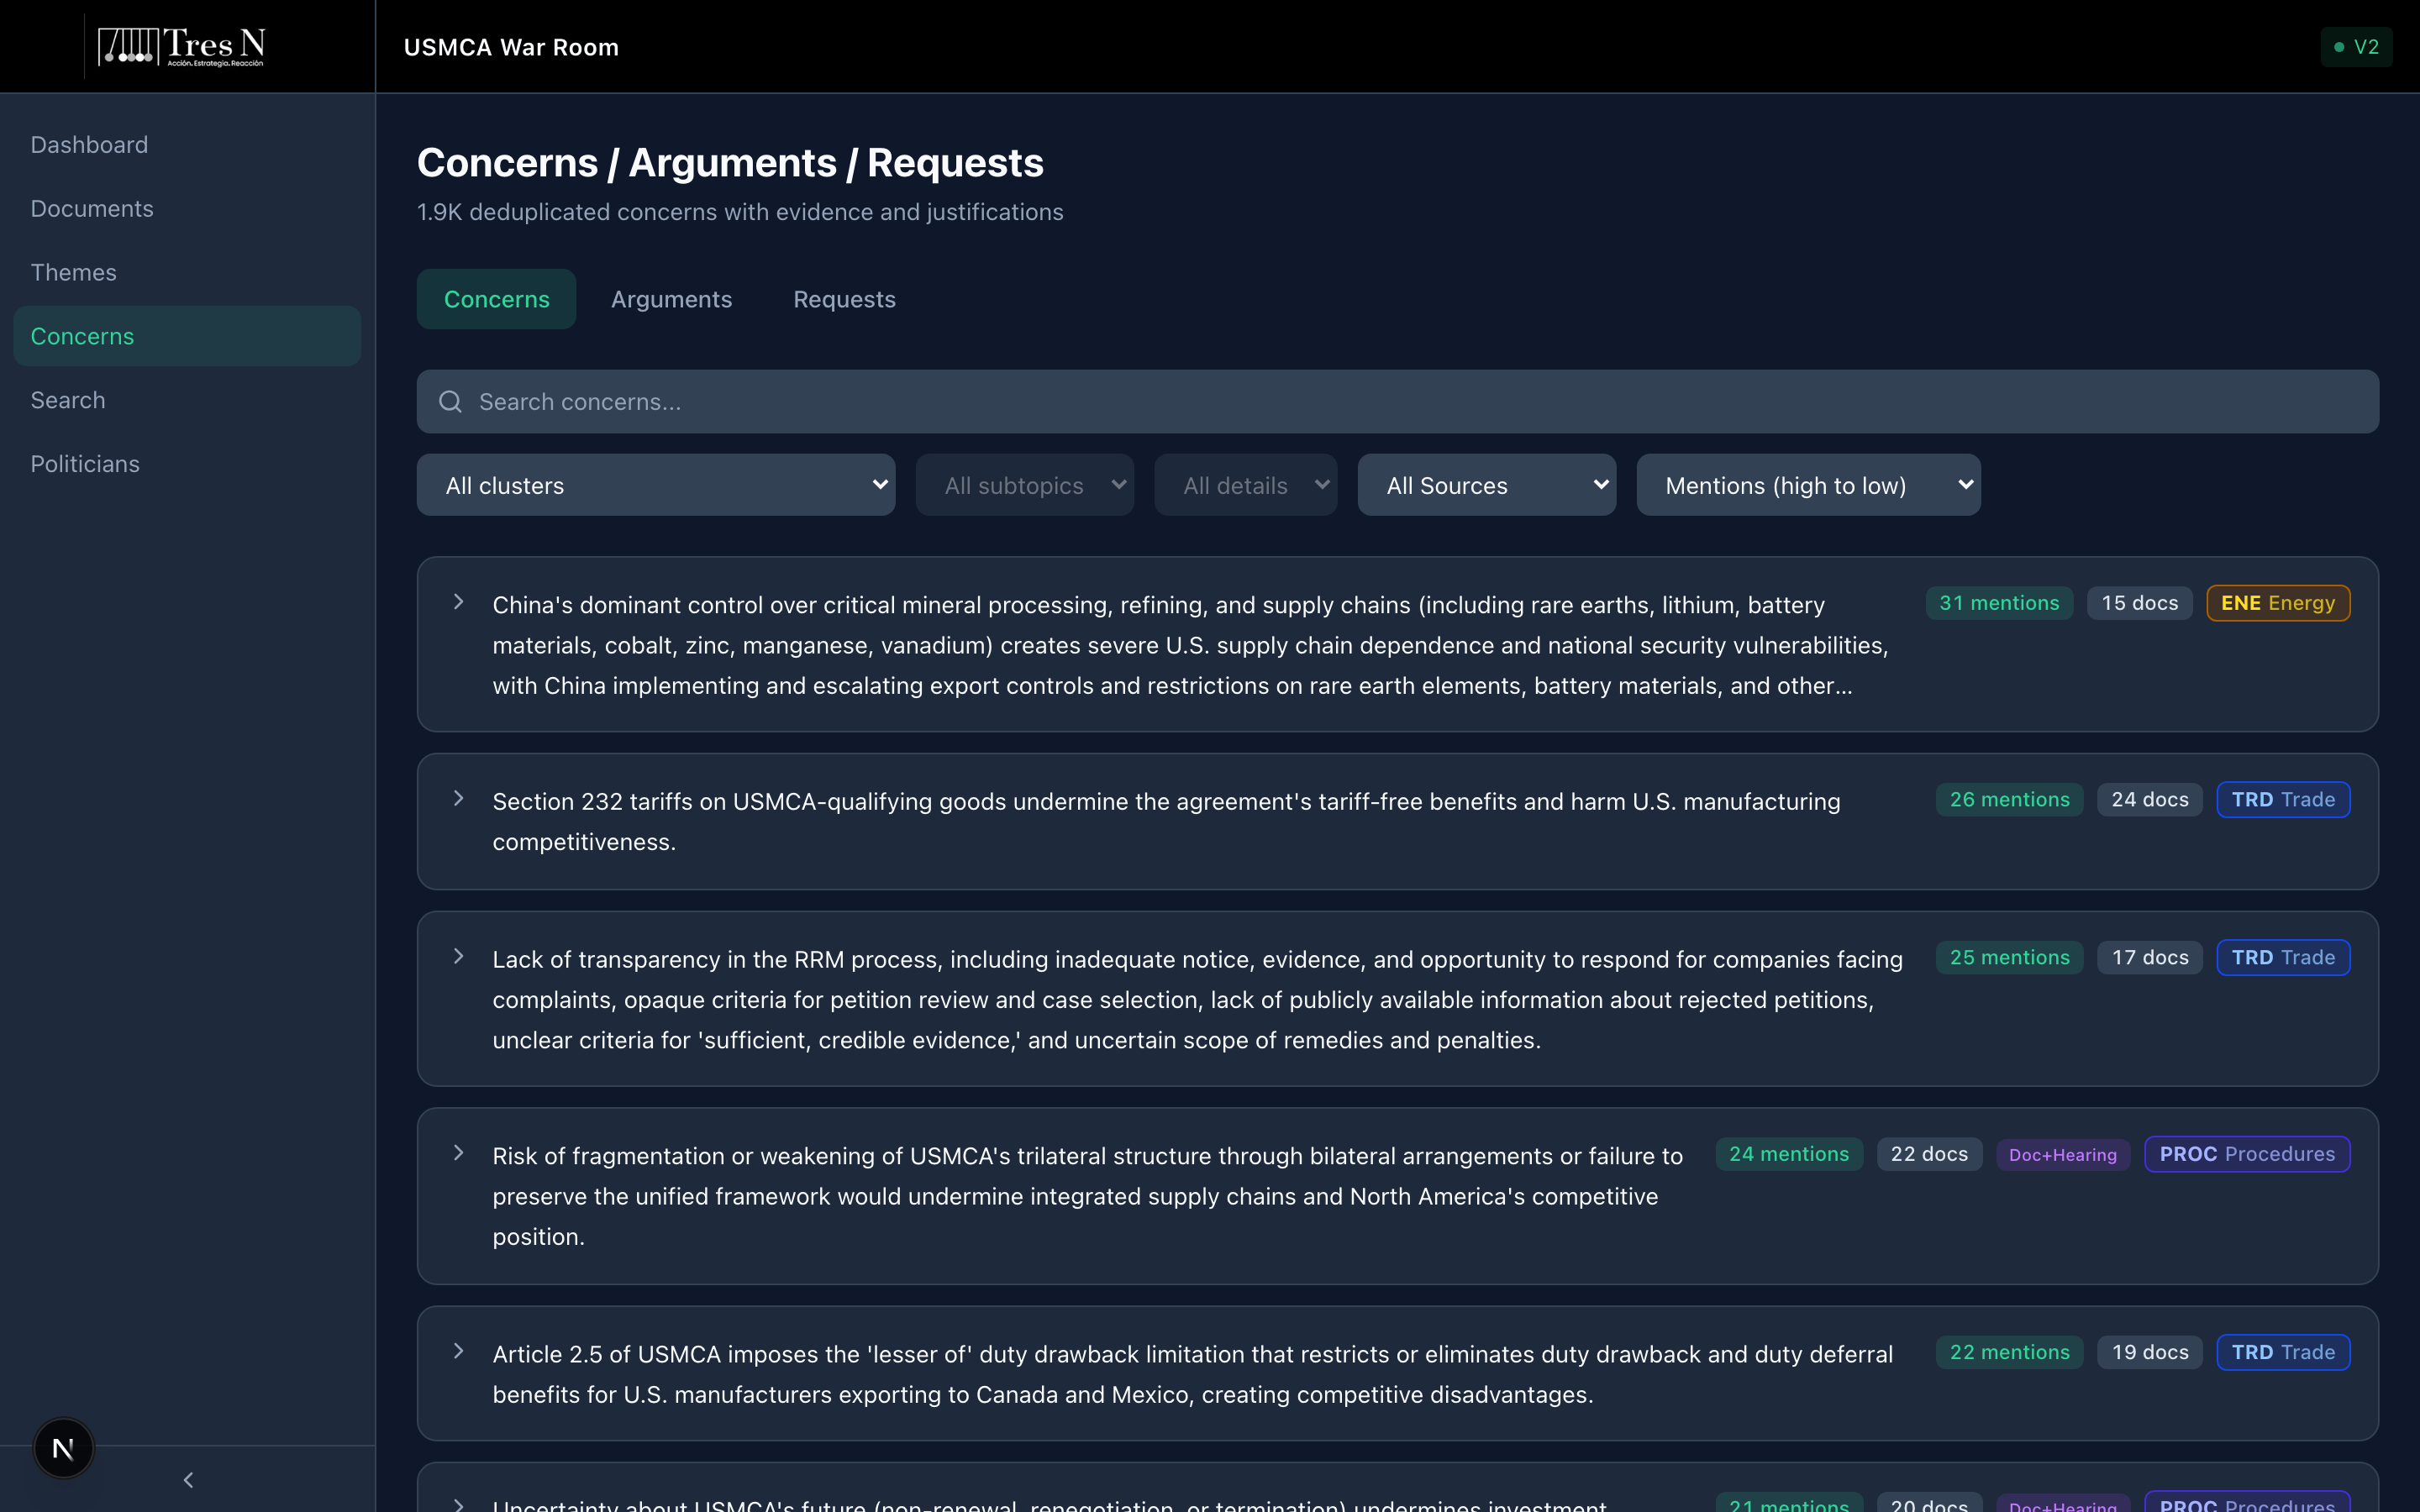This screenshot has width=2420, height=1512.
Task: Expand the RRM transparency concern
Action: 458,956
